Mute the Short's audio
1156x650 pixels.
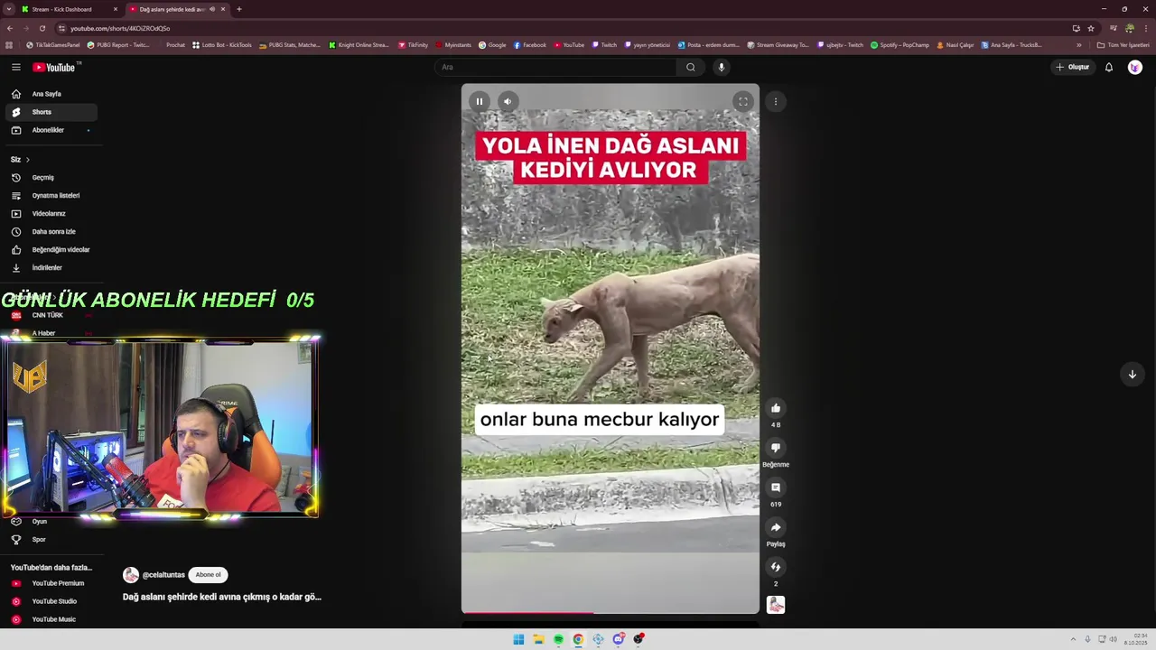click(x=508, y=101)
